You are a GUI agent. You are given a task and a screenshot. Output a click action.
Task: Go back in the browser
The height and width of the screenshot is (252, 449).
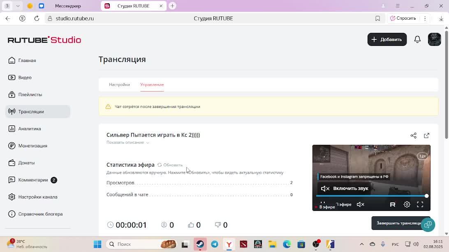8,18
